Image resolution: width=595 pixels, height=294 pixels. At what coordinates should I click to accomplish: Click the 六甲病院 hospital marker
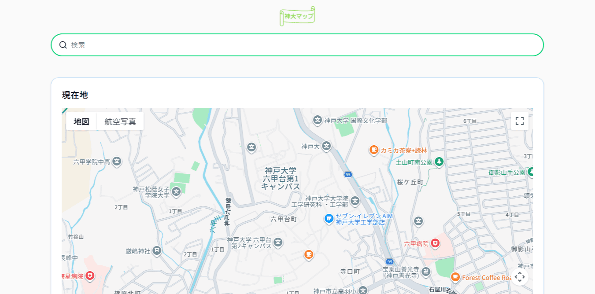pos(435,243)
